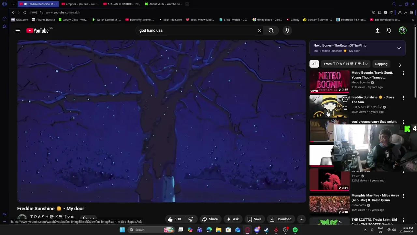This screenshot has height=235, width=417.
Task: Open Spotify from the taskbar
Action: click(295, 230)
